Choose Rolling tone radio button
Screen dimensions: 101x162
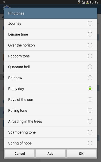click(x=90, y=110)
